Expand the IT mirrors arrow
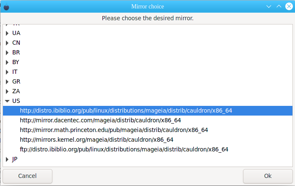295x186 pixels. click(x=7, y=72)
